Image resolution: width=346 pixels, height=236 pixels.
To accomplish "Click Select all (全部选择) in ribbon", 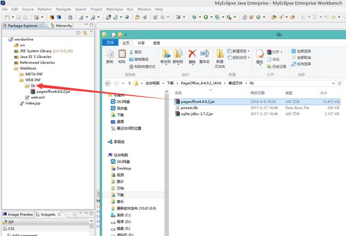I will tap(301, 51).
